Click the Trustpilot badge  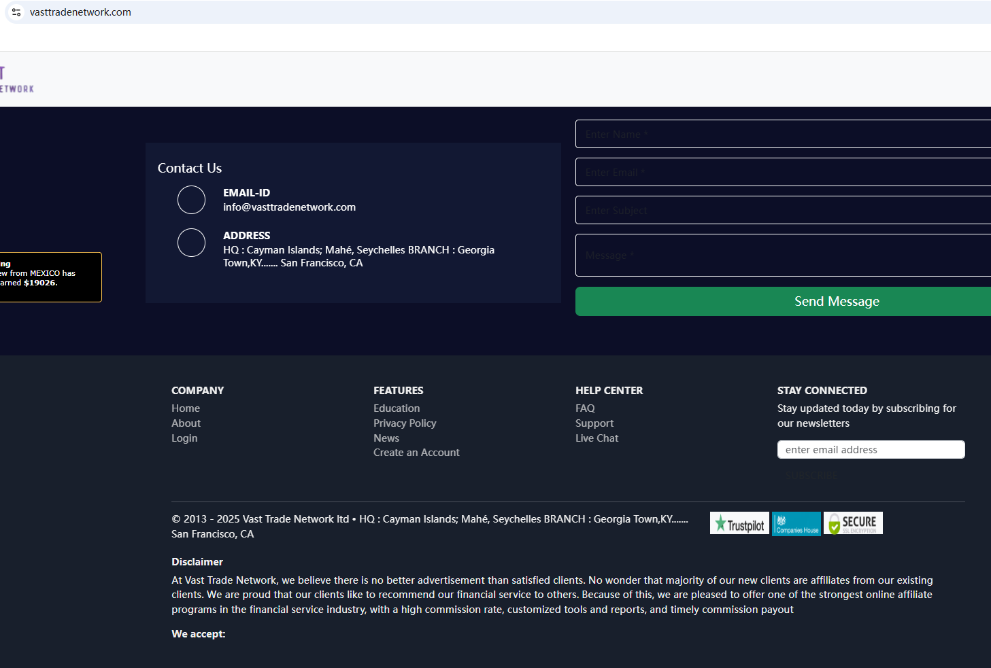pyautogui.click(x=739, y=523)
